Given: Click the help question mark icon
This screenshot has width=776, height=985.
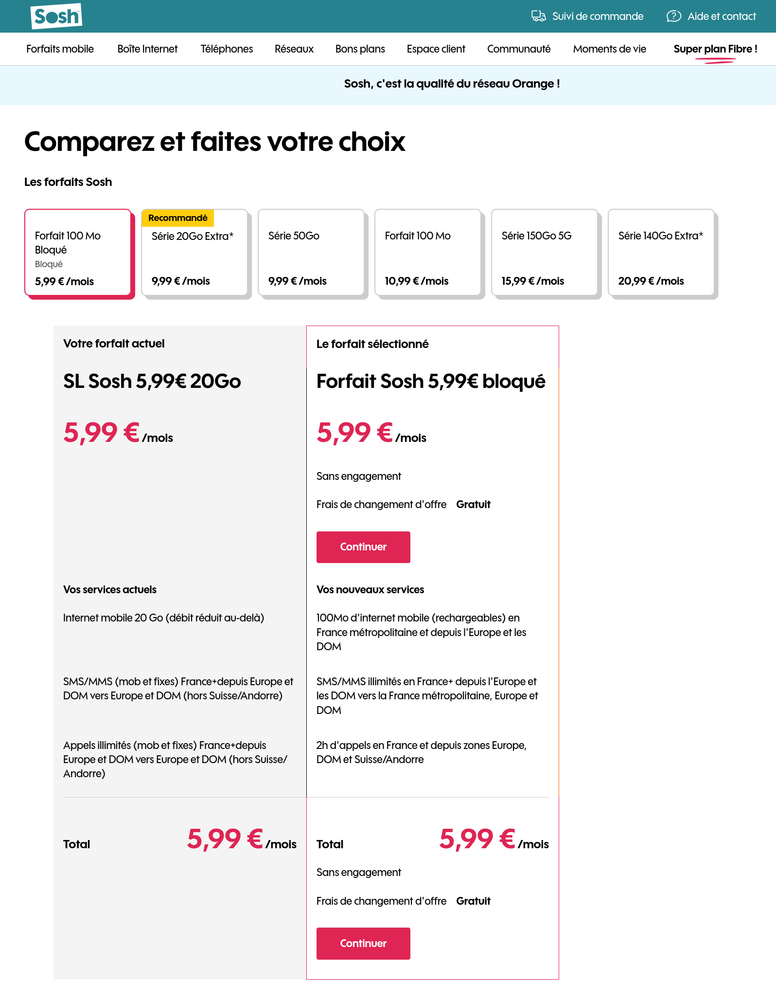Looking at the screenshot, I should [x=673, y=16].
